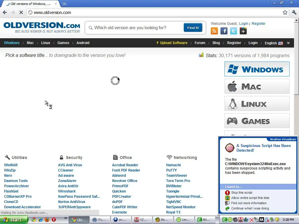Click the OldVersion.com site logo
This screenshot has height=224, width=299.
point(42,27)
